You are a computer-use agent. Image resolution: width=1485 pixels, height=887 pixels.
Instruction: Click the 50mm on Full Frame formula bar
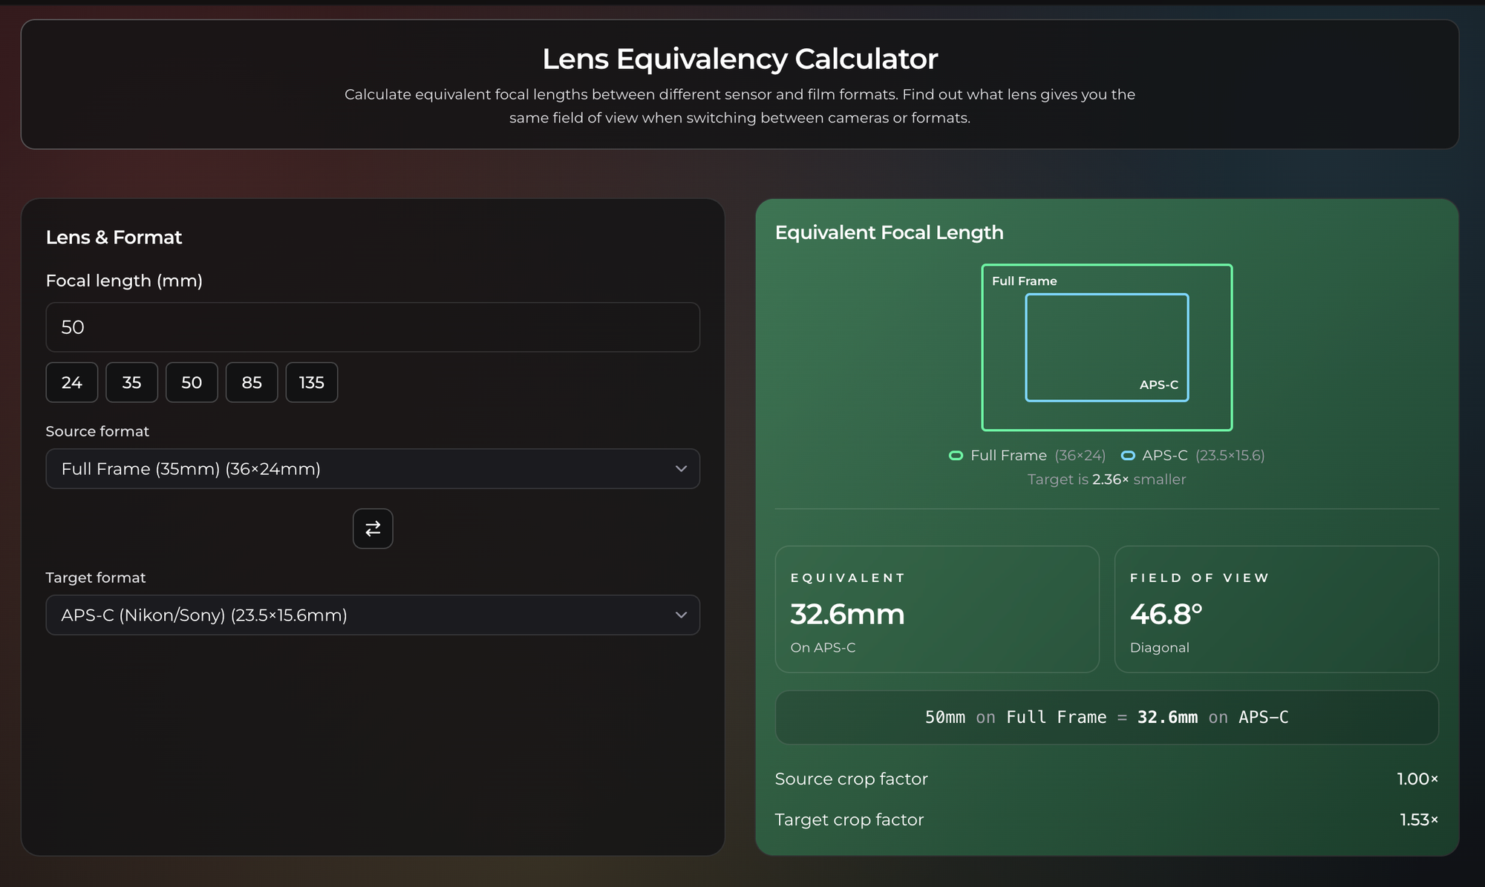coord(1106,718)
